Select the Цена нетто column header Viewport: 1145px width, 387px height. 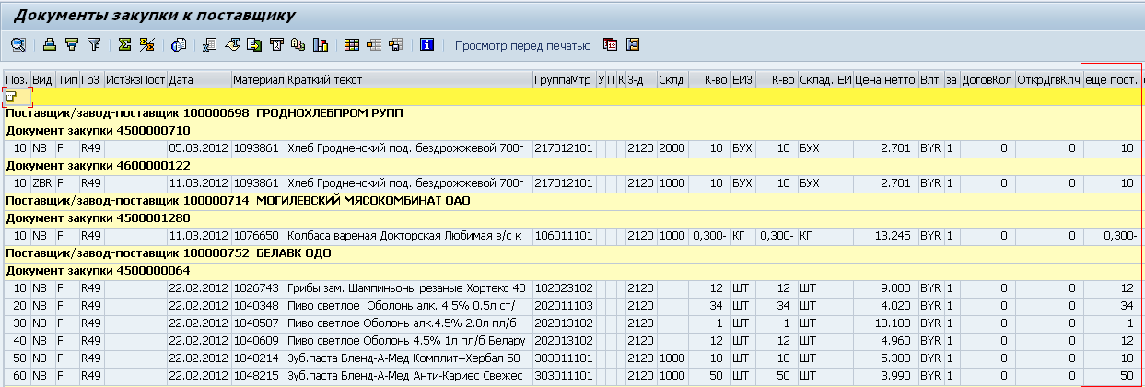coord(884,80)
